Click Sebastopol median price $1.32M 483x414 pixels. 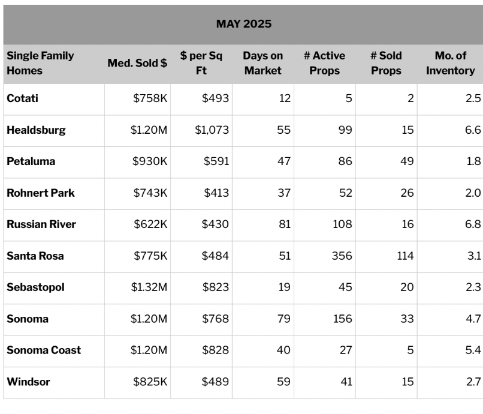149,287
